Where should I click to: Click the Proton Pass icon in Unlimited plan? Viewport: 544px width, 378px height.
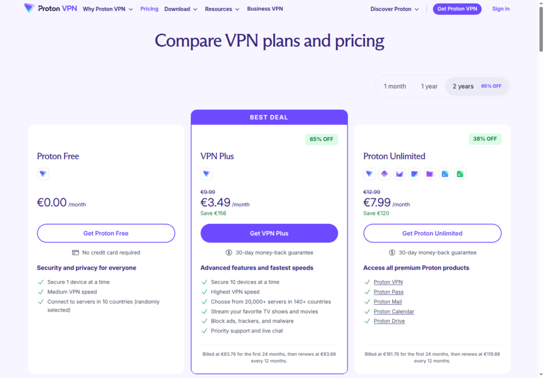385,173
